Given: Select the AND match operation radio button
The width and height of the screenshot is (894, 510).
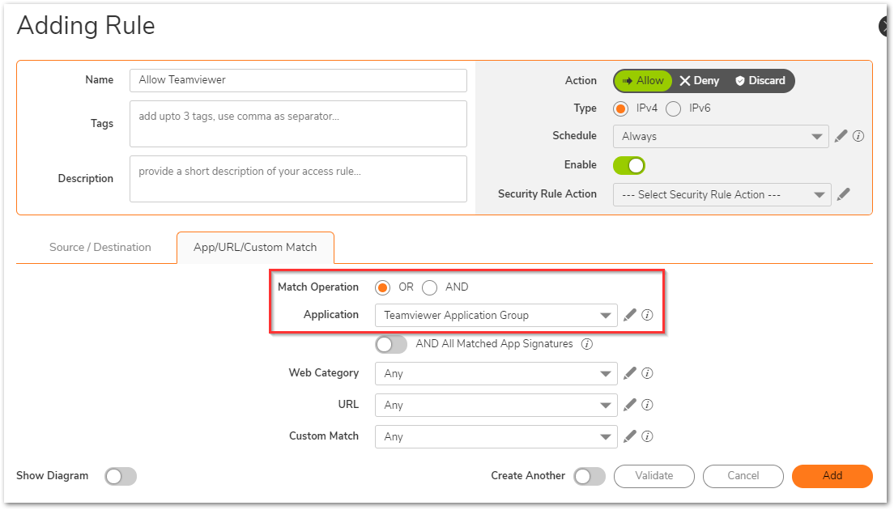Looking at the screenshot, I should coord(430,287).
